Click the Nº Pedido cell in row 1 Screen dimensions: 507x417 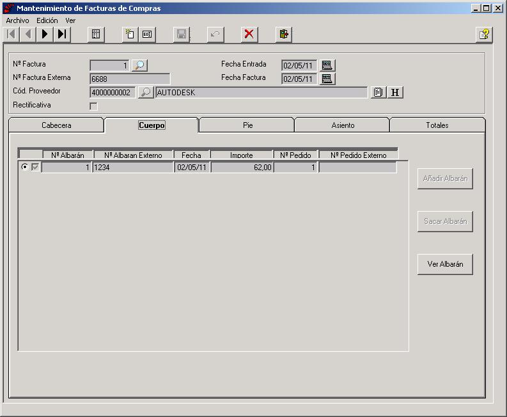[295, 168]
